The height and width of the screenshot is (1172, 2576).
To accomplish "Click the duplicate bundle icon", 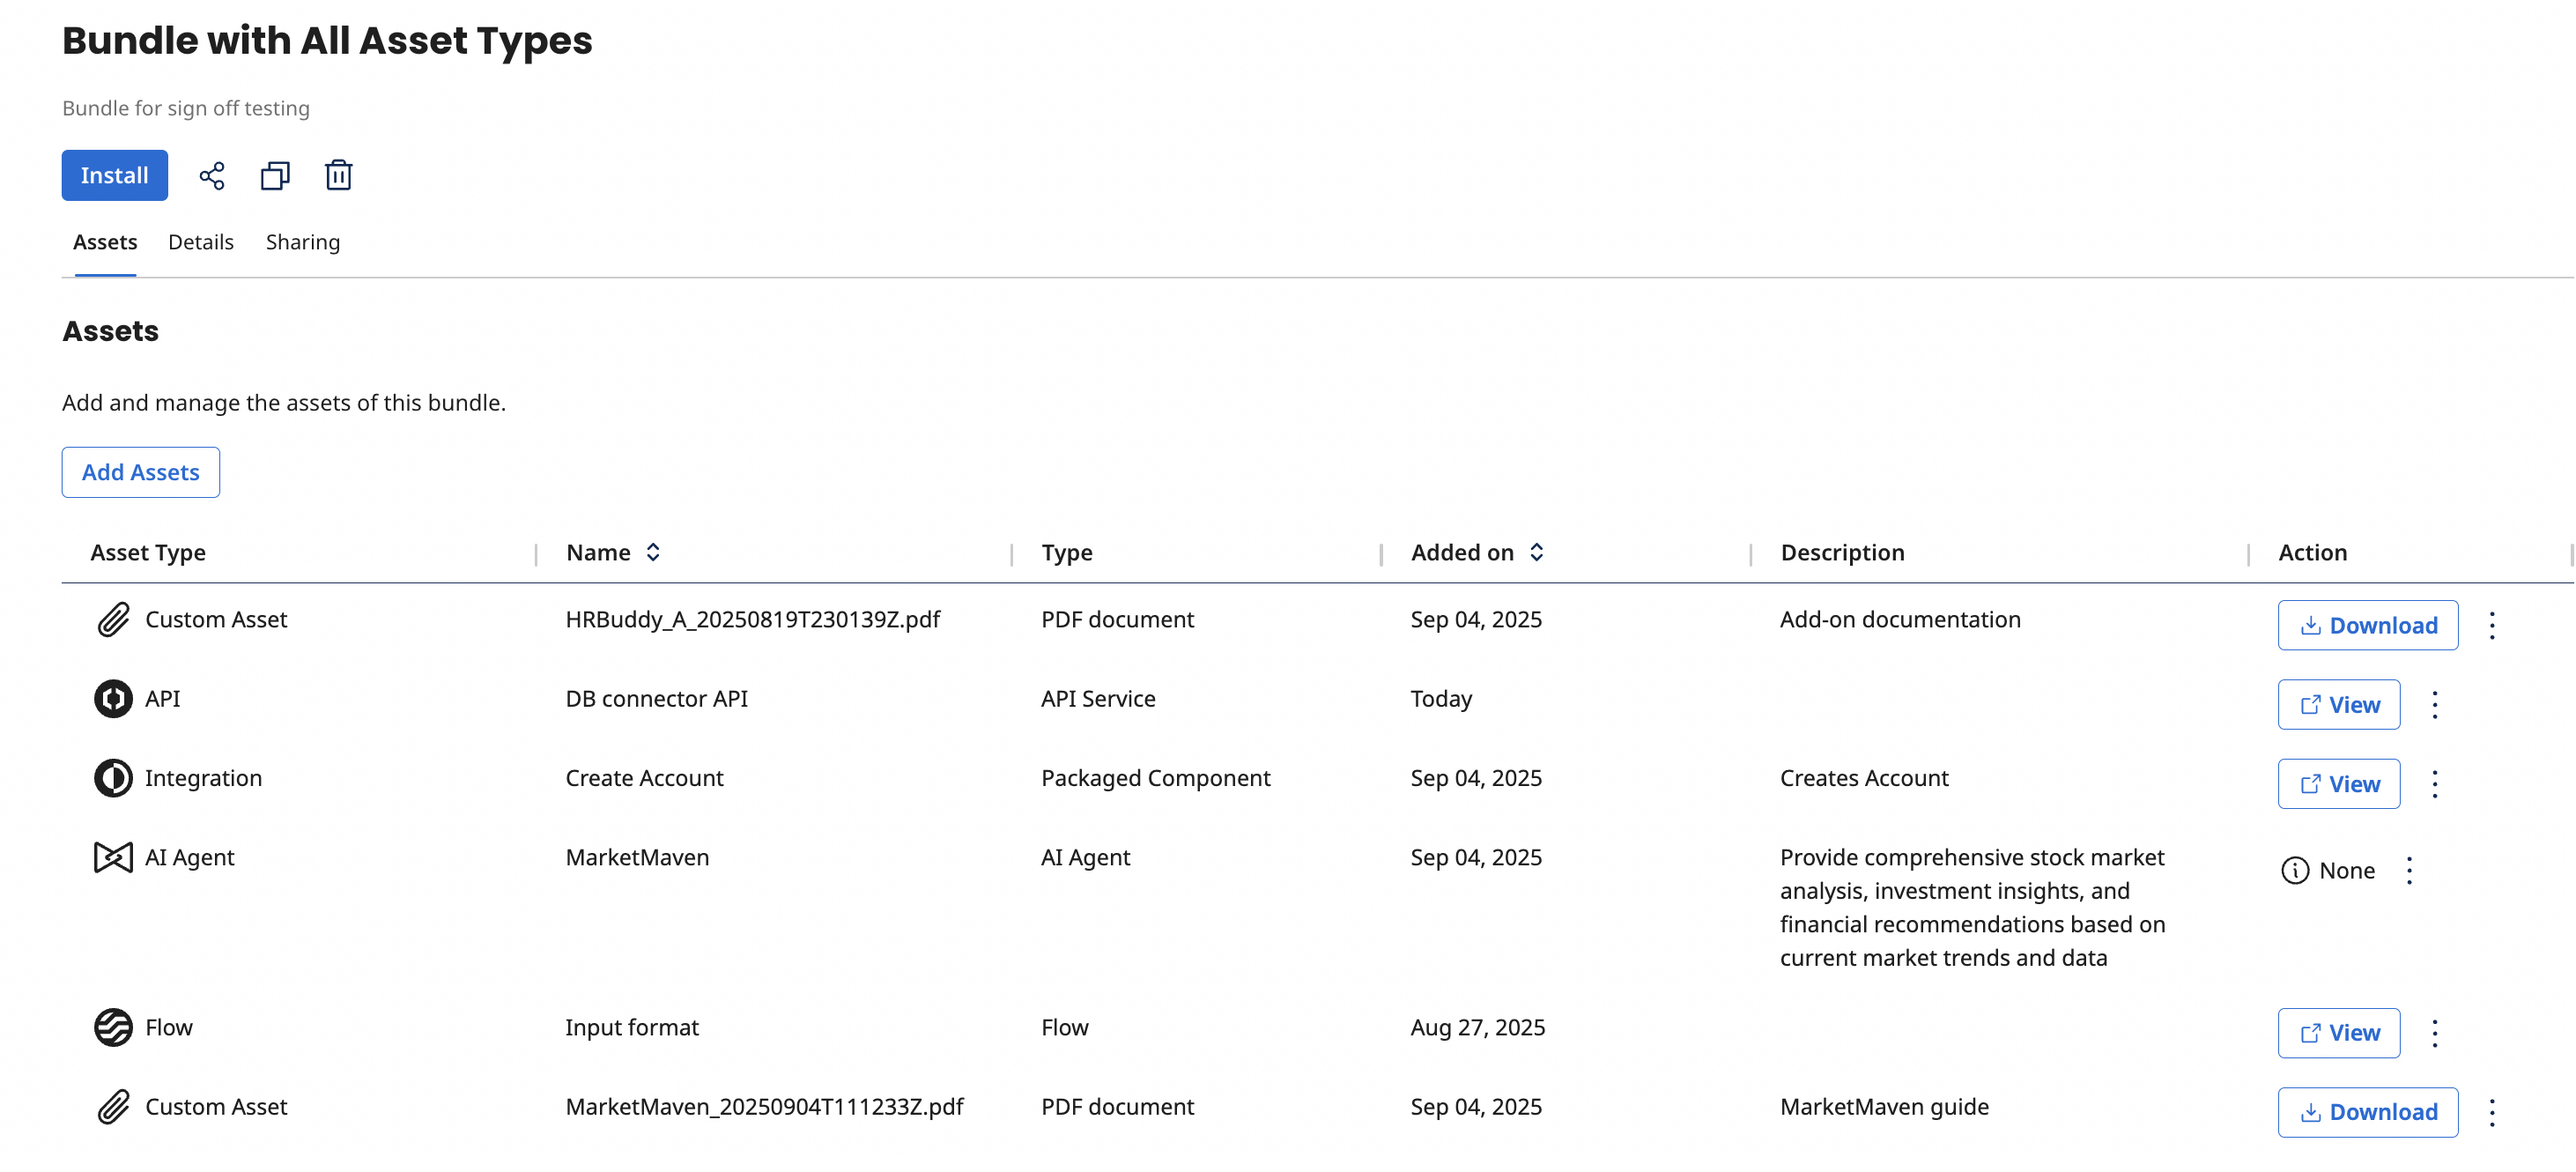I will pos(275,176).
